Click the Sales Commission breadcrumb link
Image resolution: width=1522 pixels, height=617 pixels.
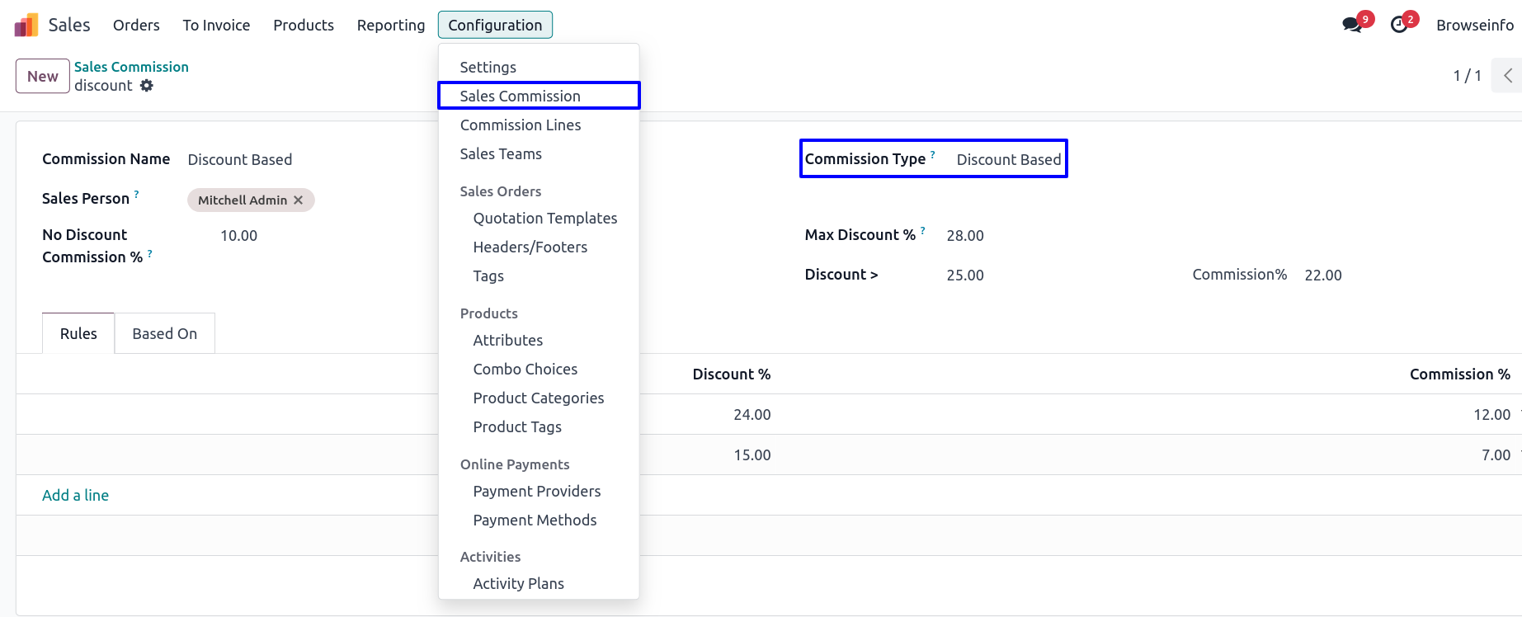pos(131,67)
